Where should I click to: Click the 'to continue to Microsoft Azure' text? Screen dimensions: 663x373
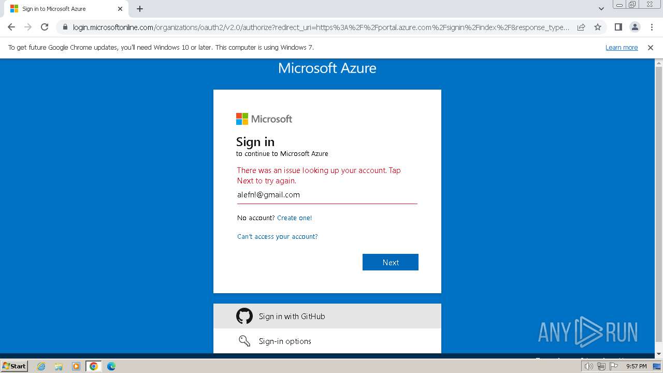pyautogui.click(x=282, y=154)
